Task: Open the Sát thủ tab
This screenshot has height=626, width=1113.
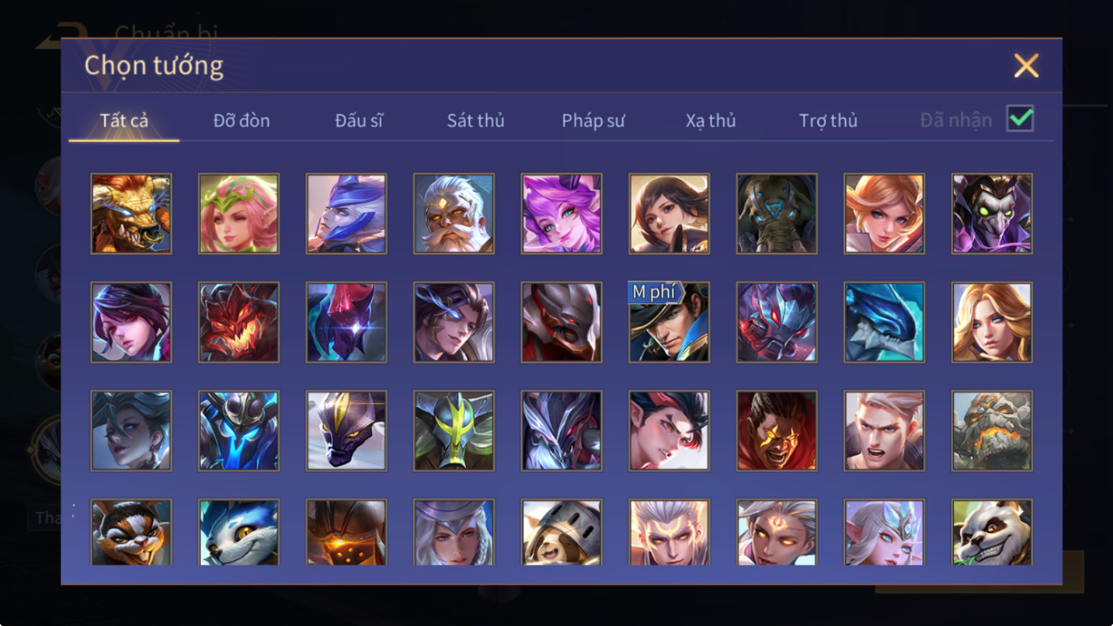Action: point(476,120)
